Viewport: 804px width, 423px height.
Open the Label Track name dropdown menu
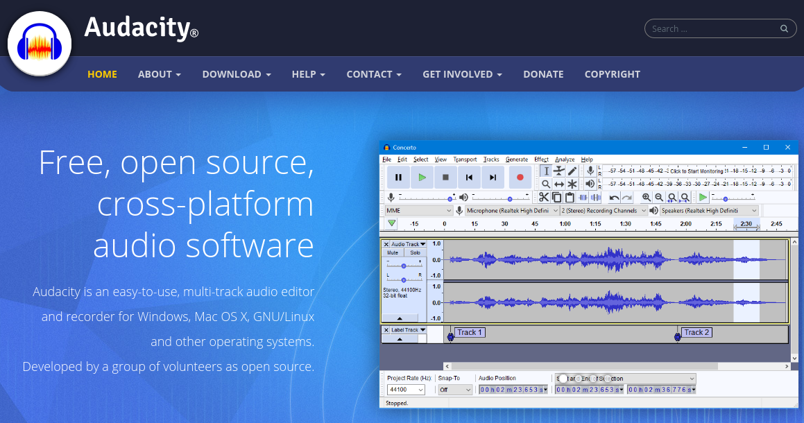(408, 330)
